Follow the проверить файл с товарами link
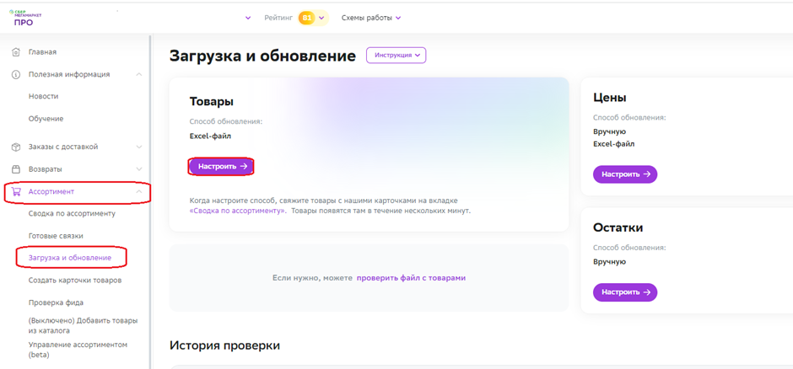 (411, 278)
